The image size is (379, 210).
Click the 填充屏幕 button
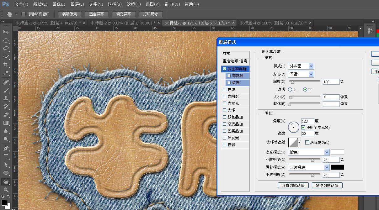coord(124,14)
